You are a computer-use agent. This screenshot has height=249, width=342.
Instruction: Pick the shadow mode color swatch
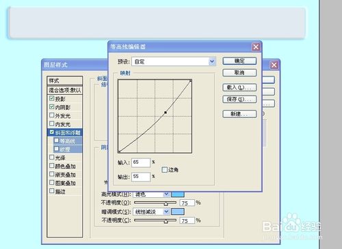point(178,211)
